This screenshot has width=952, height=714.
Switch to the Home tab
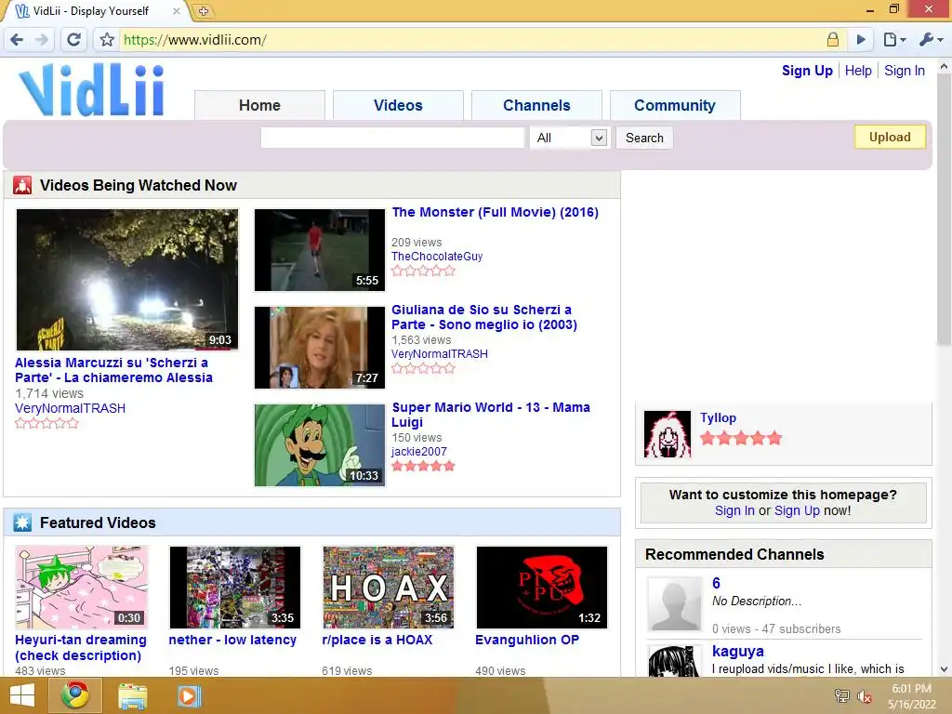(x=260, y=106)
